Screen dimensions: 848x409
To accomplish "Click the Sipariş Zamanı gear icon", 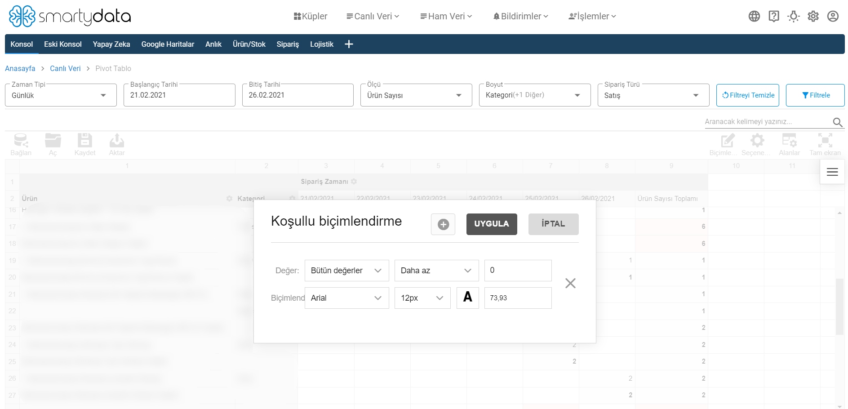I will (354, 182).
